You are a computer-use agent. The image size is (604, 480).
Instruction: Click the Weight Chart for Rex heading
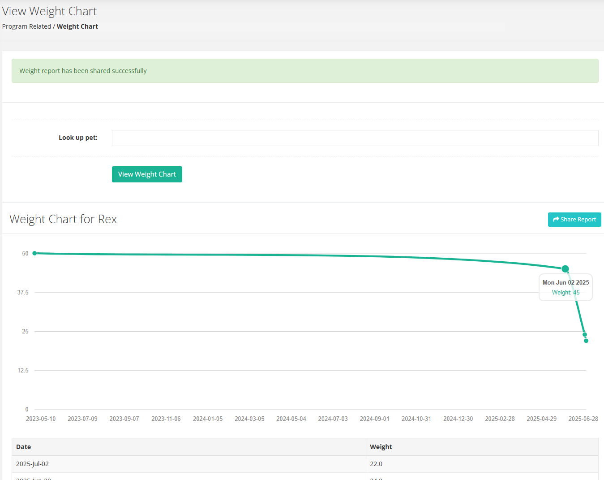click(x=63, y=219)
